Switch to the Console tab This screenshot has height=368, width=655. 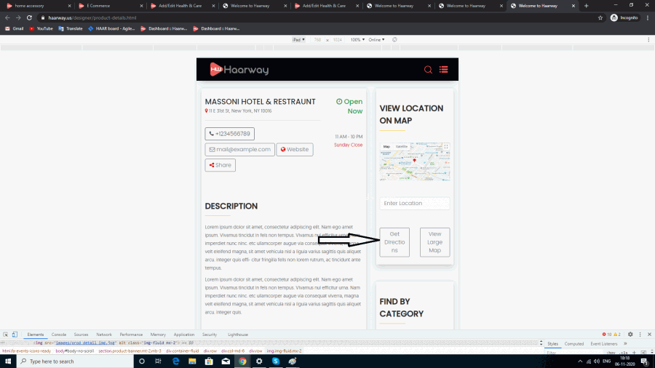tap(59, 335)
